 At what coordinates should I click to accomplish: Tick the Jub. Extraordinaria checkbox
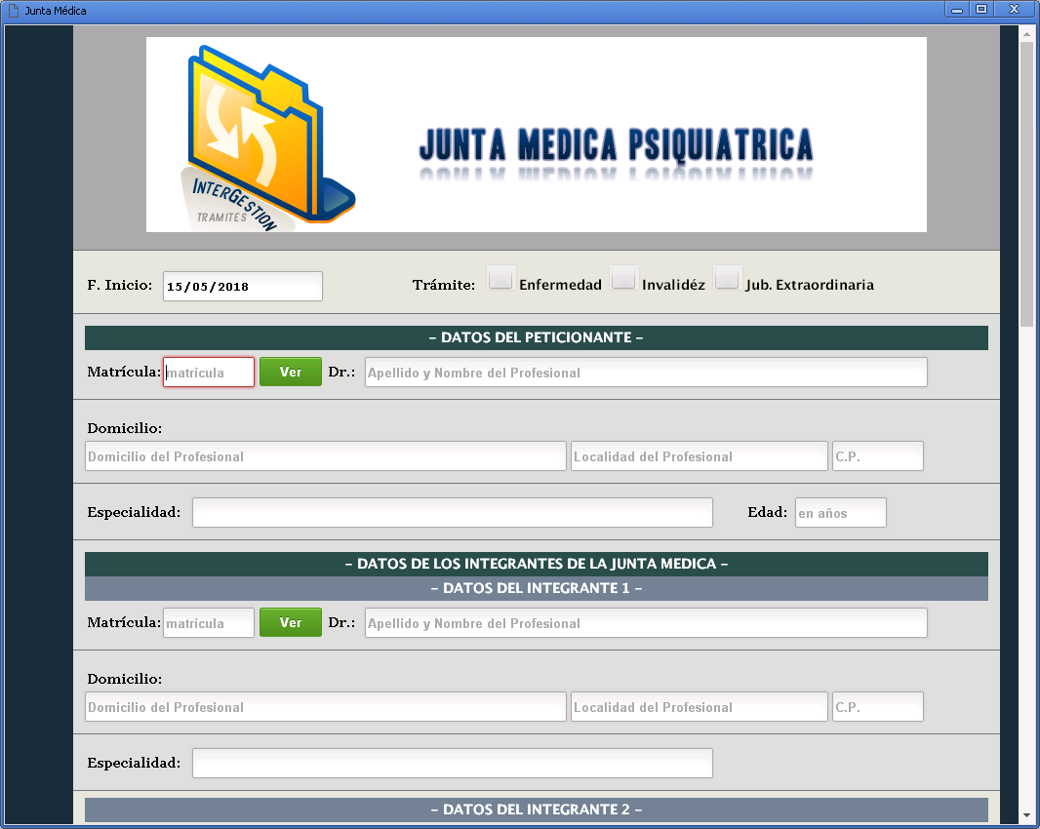pyautogui.click(x=727, y=277)
